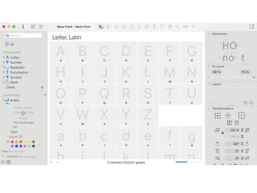257x193 pixels.
Task: Toggle the right sidebar panel icon
Action: pos(252,27)
